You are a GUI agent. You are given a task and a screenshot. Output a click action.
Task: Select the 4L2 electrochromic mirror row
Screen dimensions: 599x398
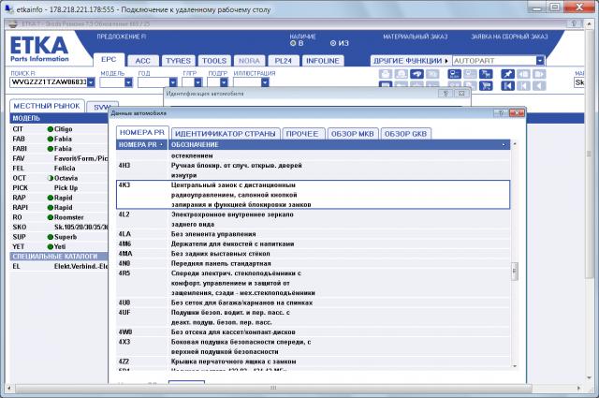(x=314, y=219)
